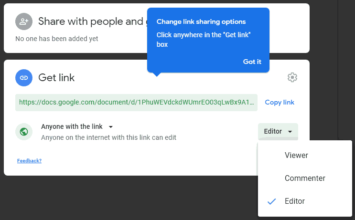Click the add-person icon in Share section

tap(23, 21)
